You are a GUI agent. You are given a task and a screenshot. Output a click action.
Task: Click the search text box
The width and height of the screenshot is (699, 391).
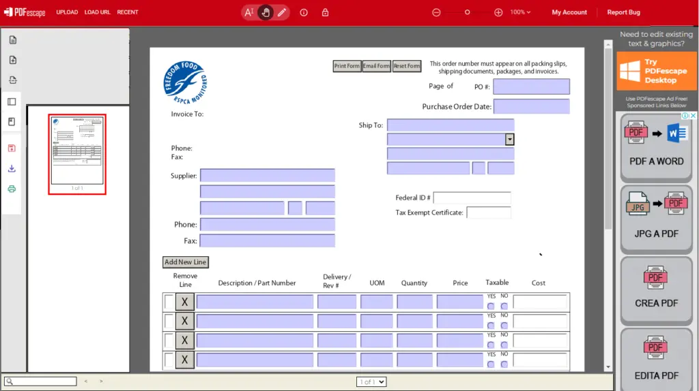pyautogui.click(x=40, y=381)
